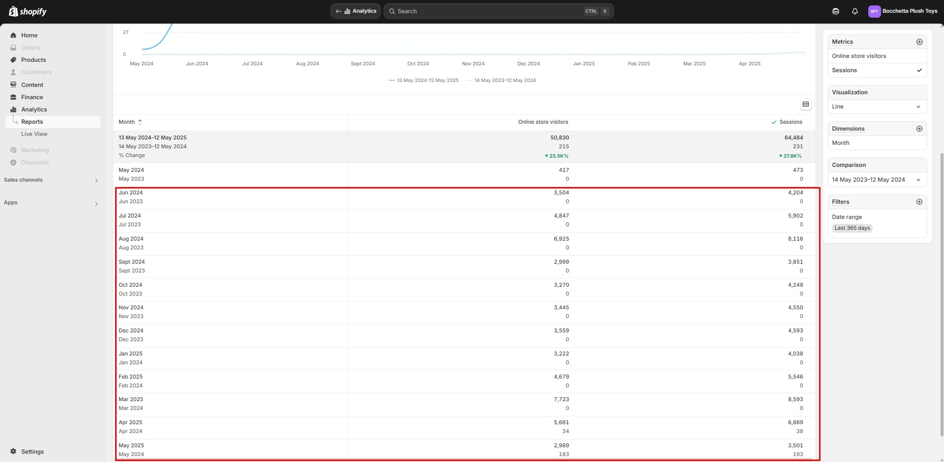Open the Comparison date range dropdown
This screenshot has width=944, height=462.
point(877,180)
